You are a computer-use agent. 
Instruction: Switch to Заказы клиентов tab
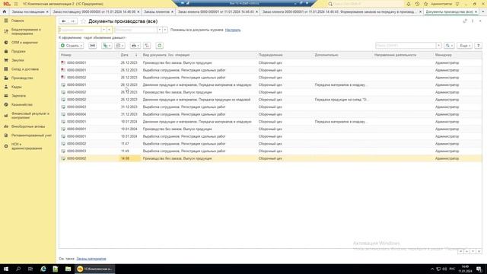point(157,12)
